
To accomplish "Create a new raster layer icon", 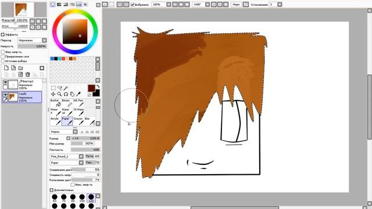I will pos(6,68).
